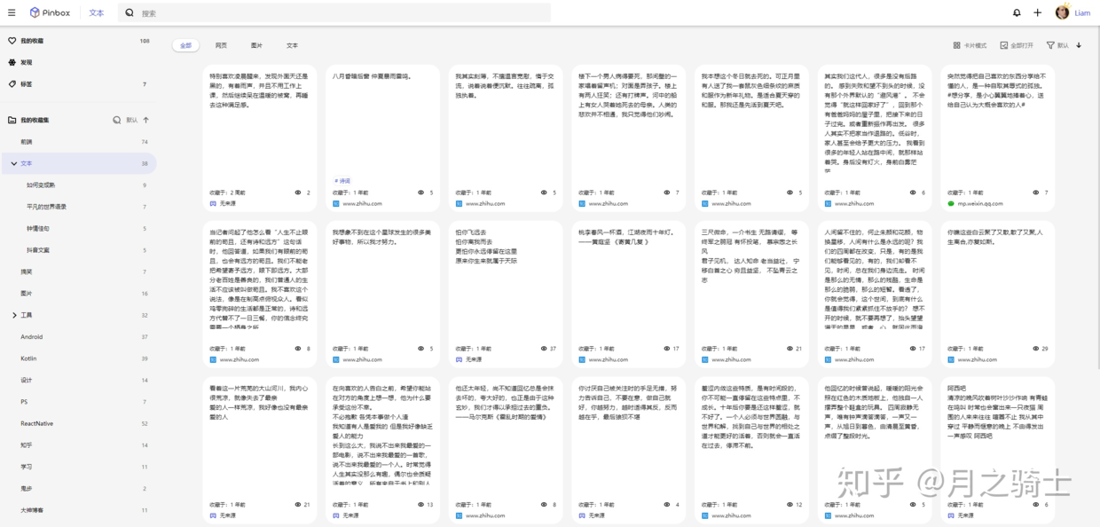Click the 文本 title in header
Image resolution: width=1100 pixels, height=527 pixels.
[97, 12]
